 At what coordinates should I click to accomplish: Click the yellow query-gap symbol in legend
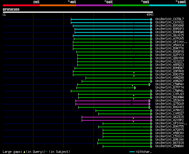coord(24,152)
